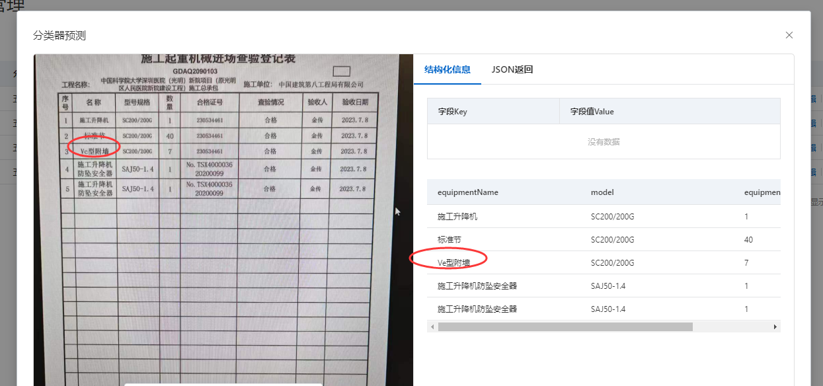Click the 字段值Value column header
This screenshot has width=823, height=386.
pos(670,111)
